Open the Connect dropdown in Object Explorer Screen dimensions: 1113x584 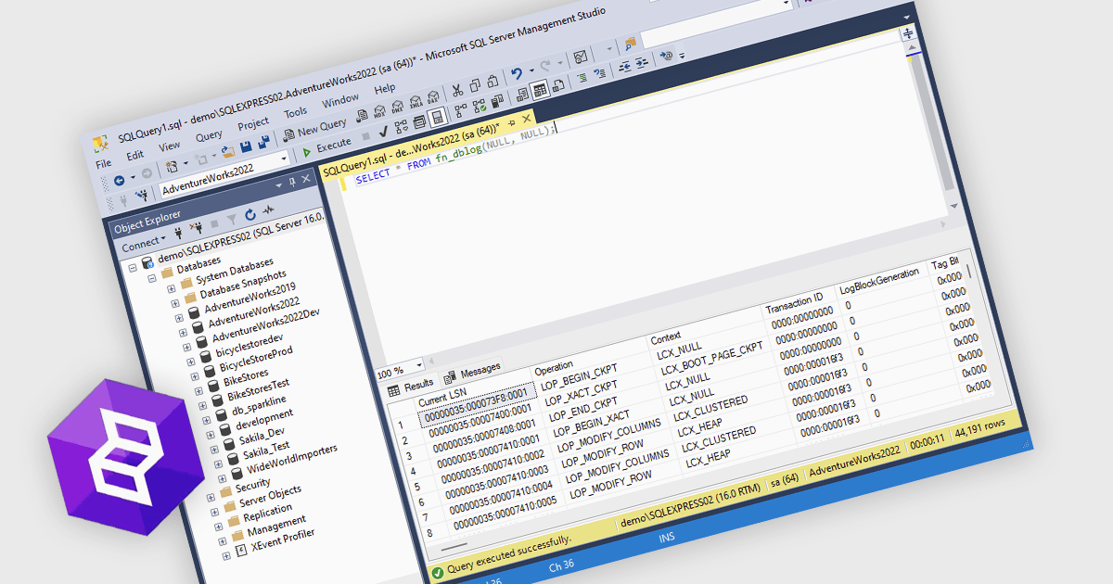[144, 245]
